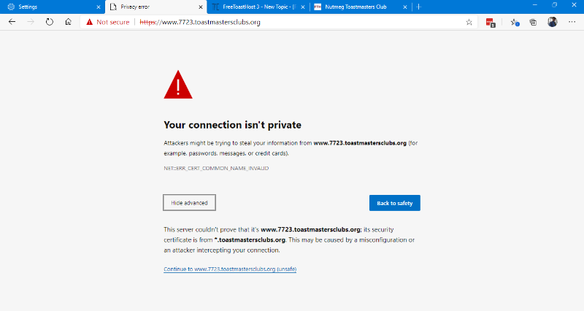
Task: Switch to the Nutmeg Toastmasters Club tab
Action: pos(358,7)
